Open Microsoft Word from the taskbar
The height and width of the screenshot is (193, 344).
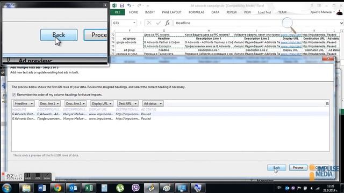coord(42,188)
